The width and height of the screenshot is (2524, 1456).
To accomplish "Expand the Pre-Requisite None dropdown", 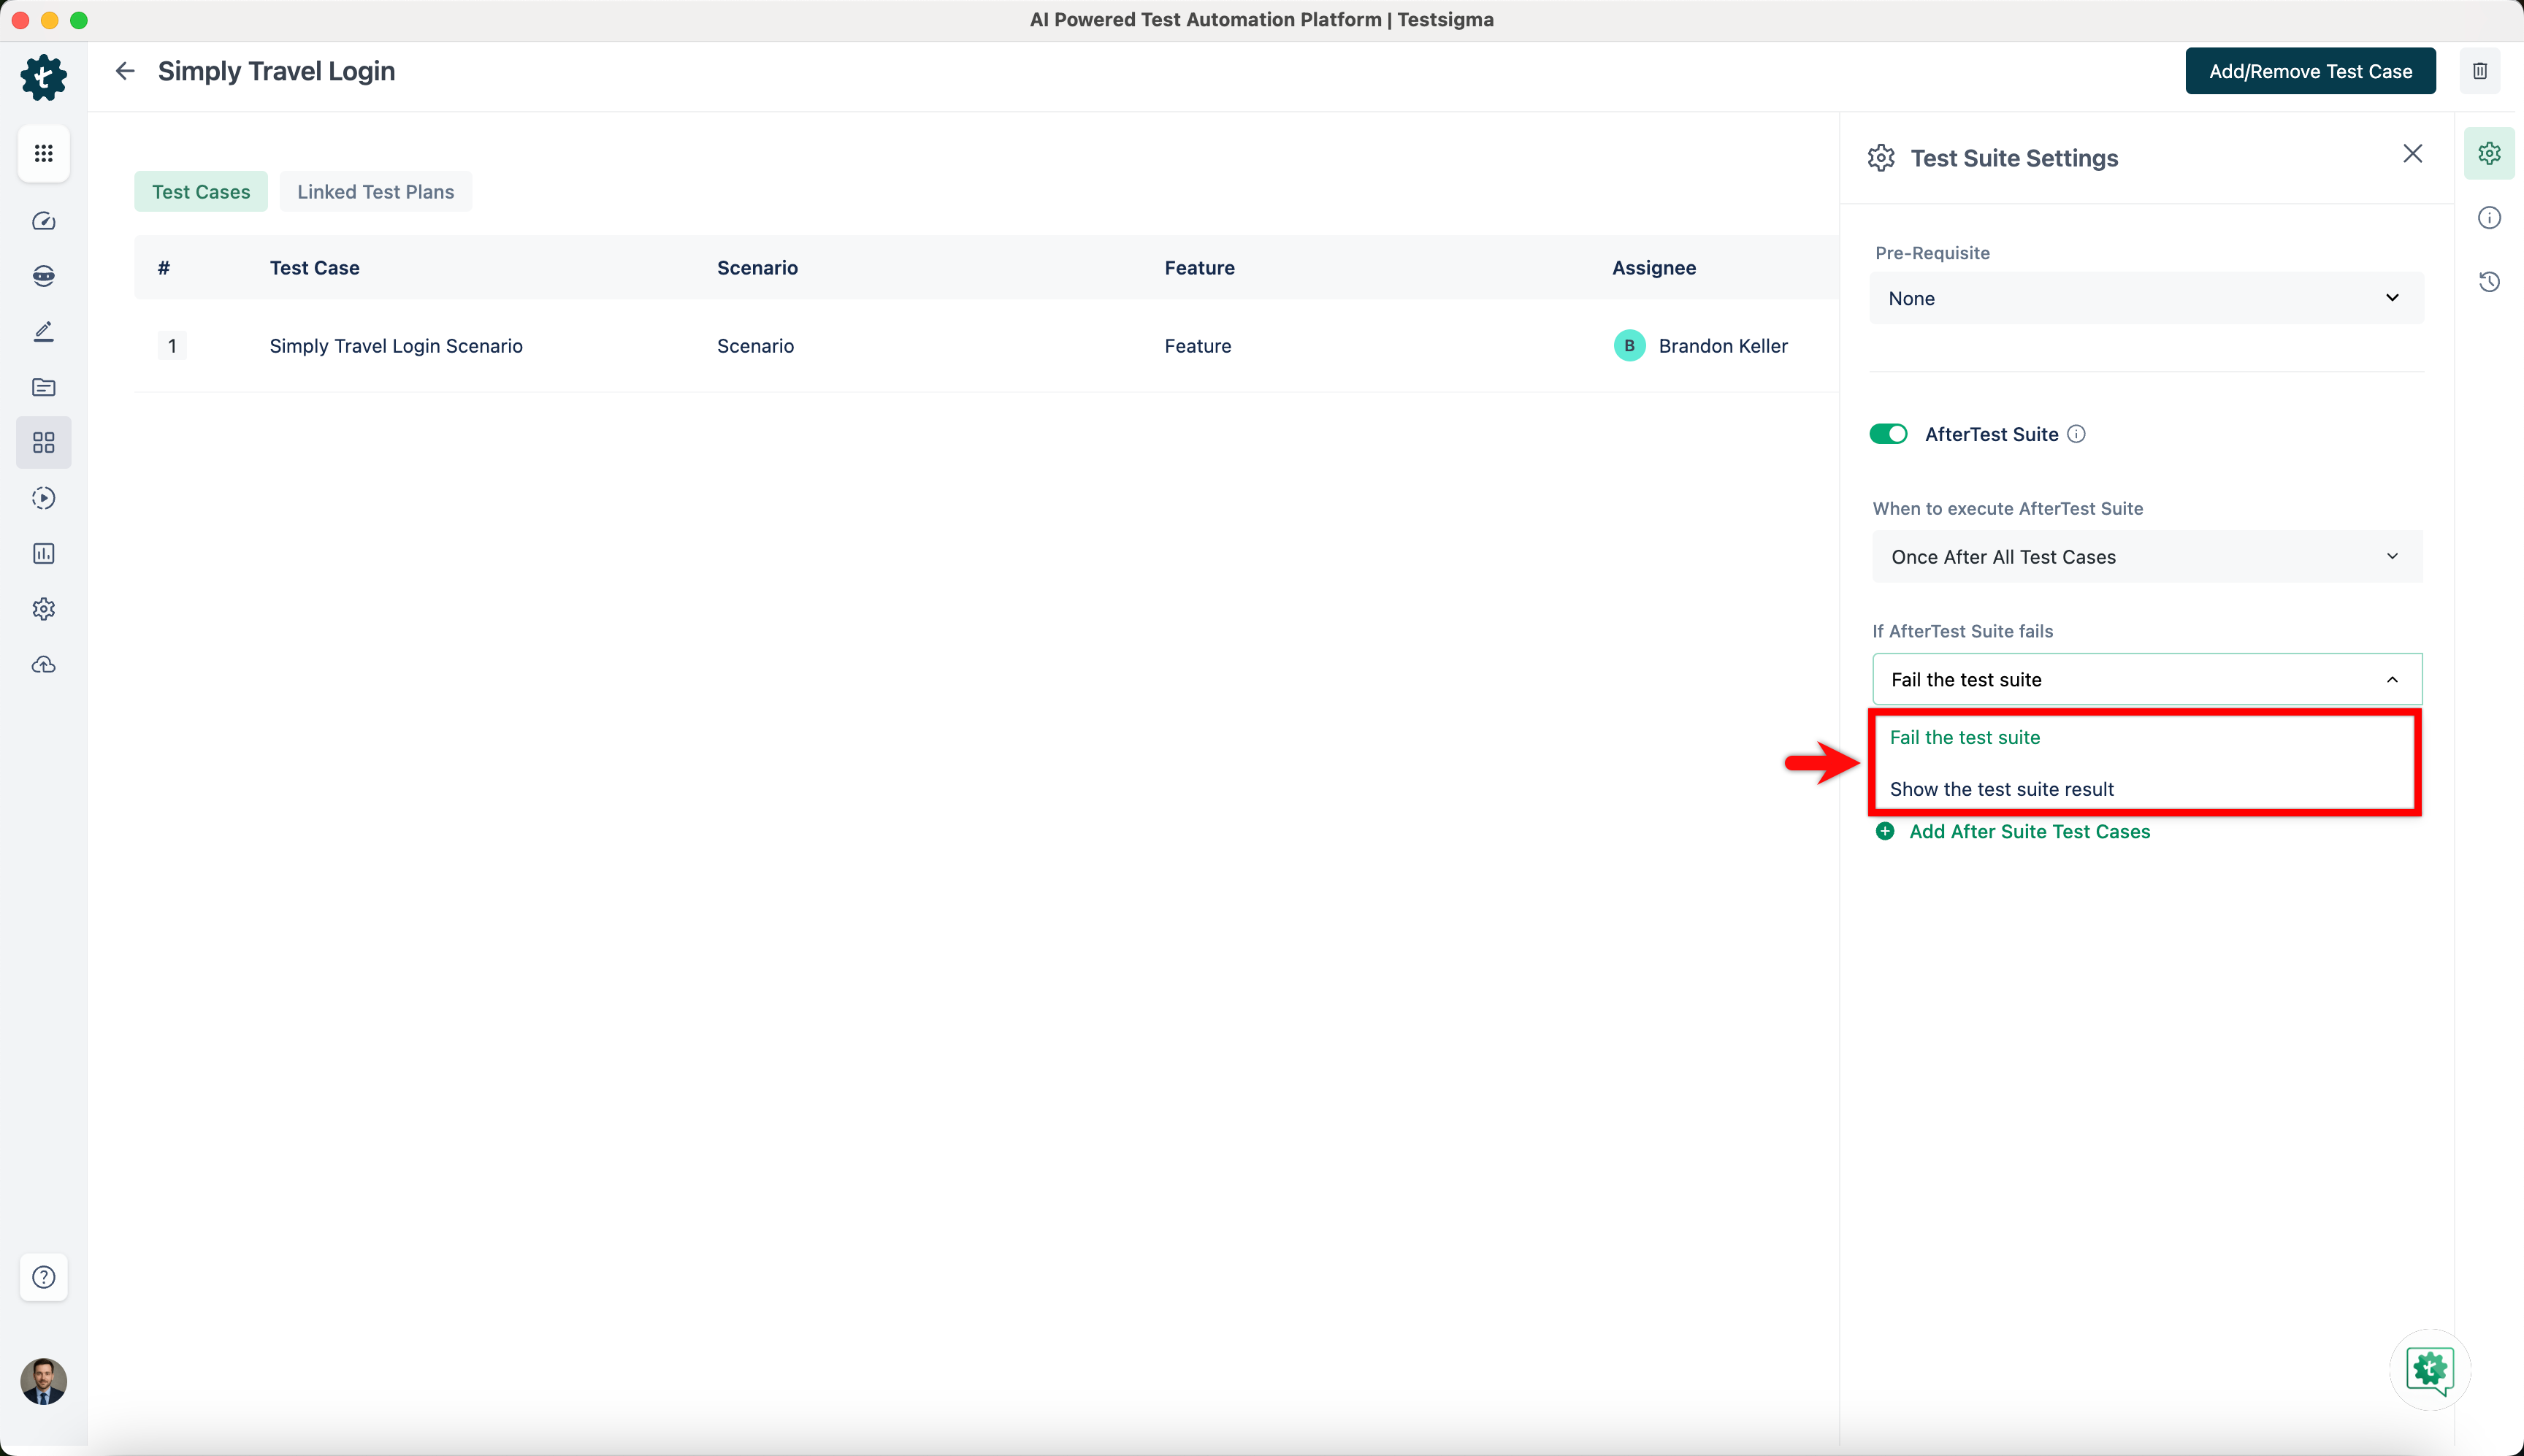I will click(x=2146, y=298).
